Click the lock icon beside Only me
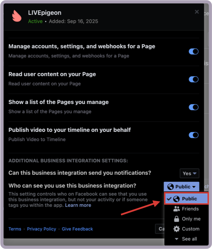 [x=176, y=219]
